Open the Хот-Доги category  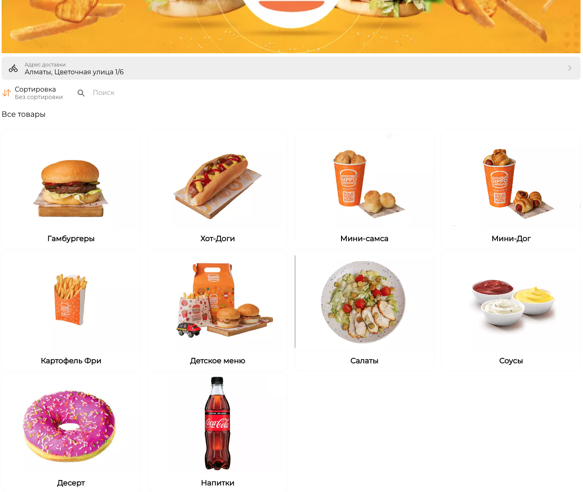click(218, 189)
